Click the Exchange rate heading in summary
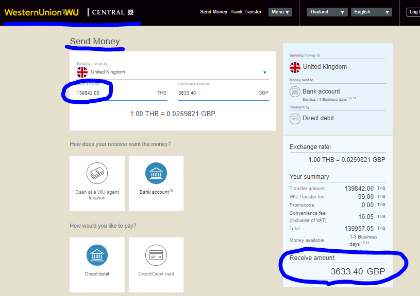Viewport: 420px width, 296px height. (310, 147)
